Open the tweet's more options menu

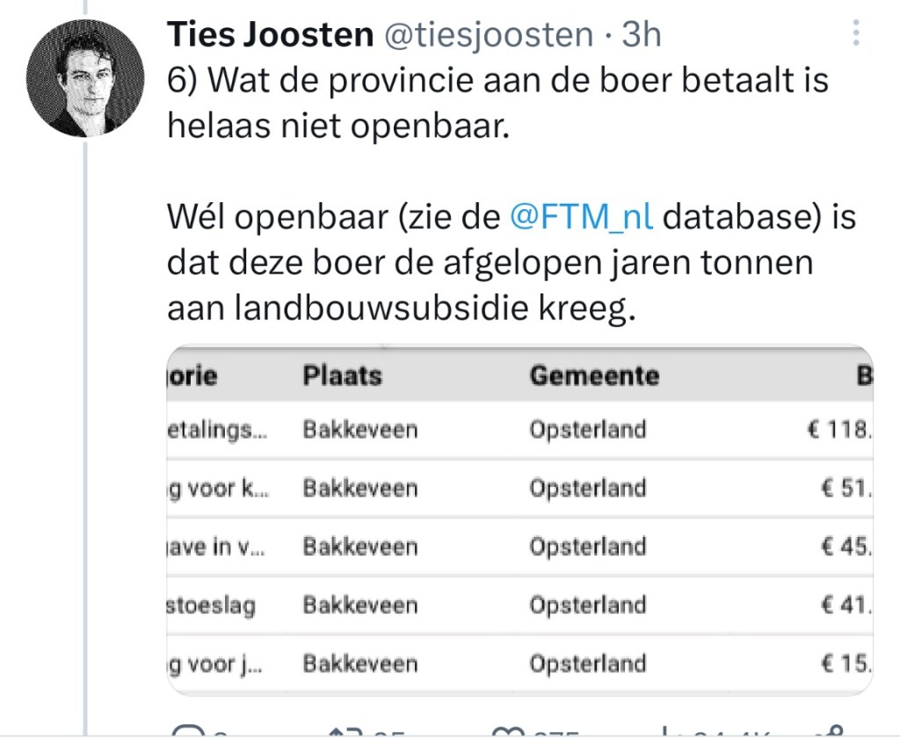(856, 35)
